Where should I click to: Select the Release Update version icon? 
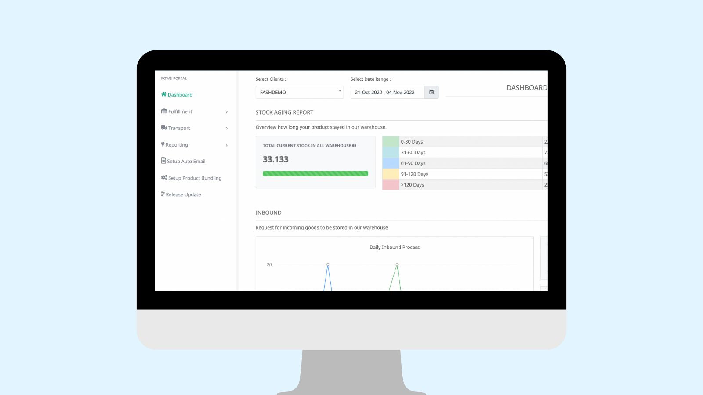163,194
